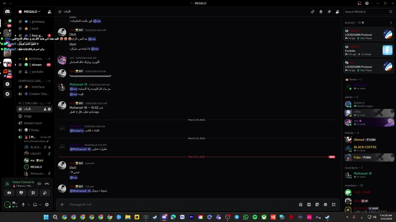Toggle noise suppression waveform icon
Image resolution: width=396 pixels, height=222 pixels.
coord(39,184)
